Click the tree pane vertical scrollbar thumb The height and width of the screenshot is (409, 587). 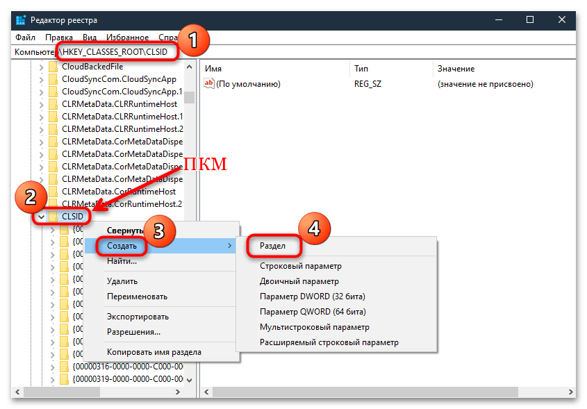tap(190, 97)
